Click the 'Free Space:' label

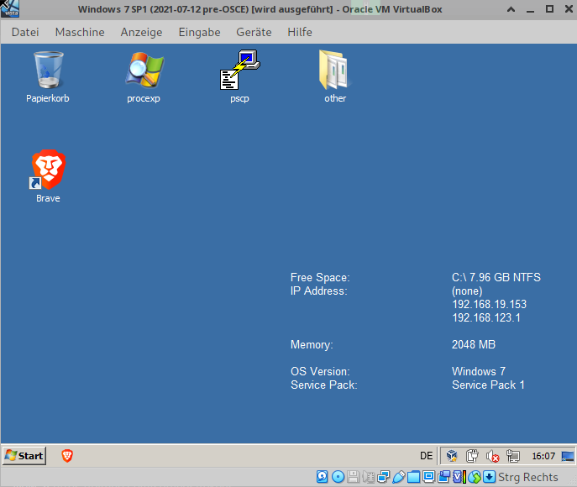320,277
